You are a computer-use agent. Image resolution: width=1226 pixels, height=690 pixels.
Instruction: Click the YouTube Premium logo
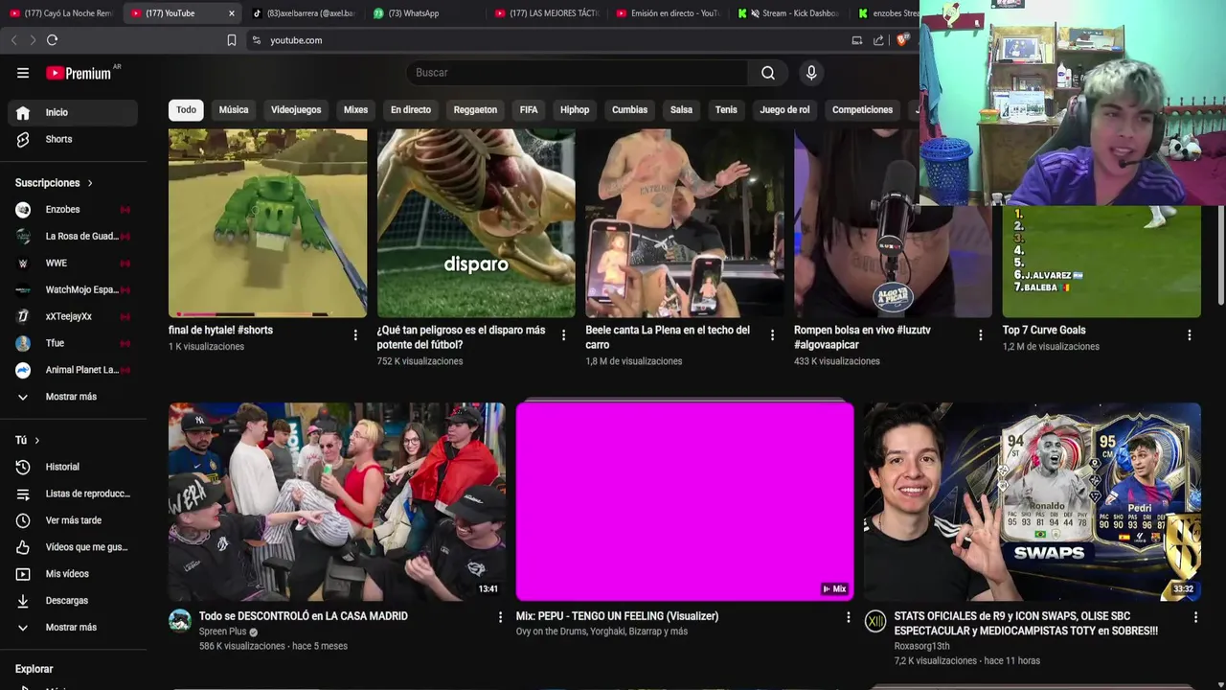79,73
